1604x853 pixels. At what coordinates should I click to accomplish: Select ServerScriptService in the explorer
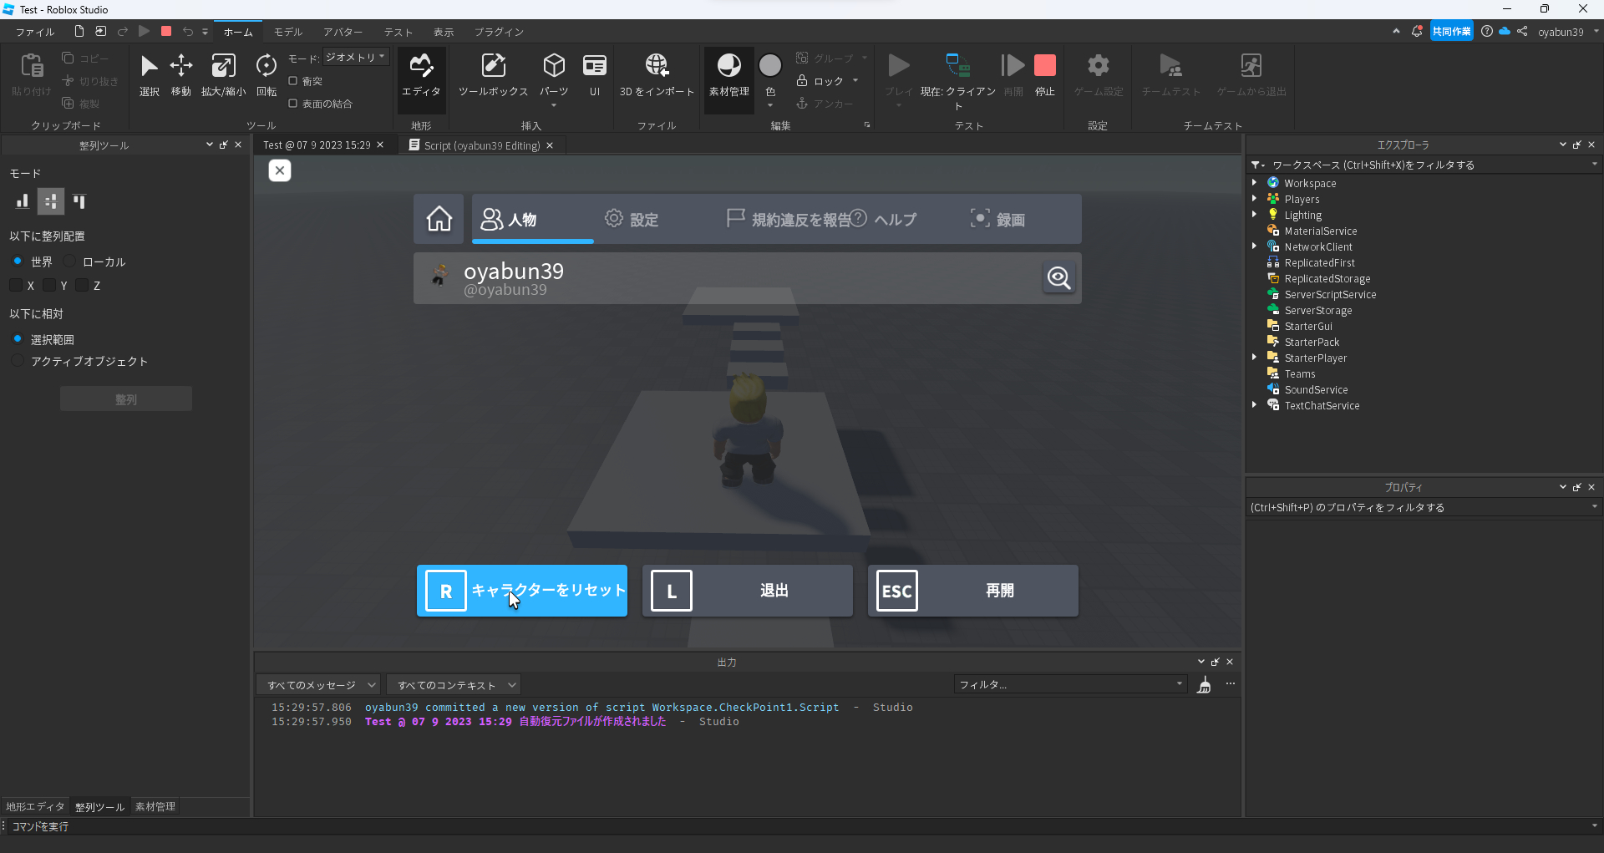(1330, 294)
